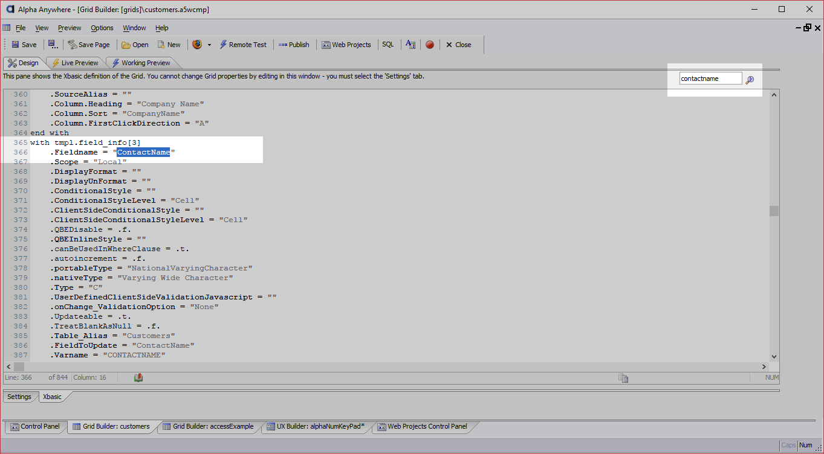
Task: Switch to Grid Builder: accessExample tab
Action: [x=209, y=426]
